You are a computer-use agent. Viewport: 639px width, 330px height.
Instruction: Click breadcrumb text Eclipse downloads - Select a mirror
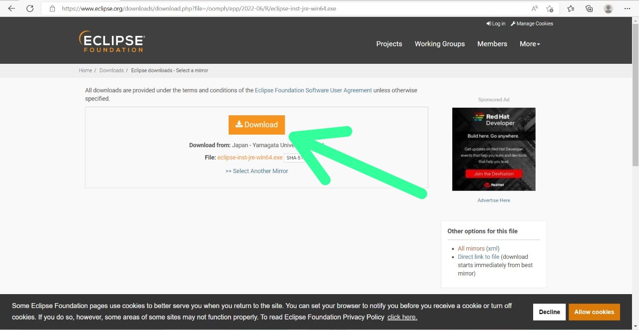[170, 70]
